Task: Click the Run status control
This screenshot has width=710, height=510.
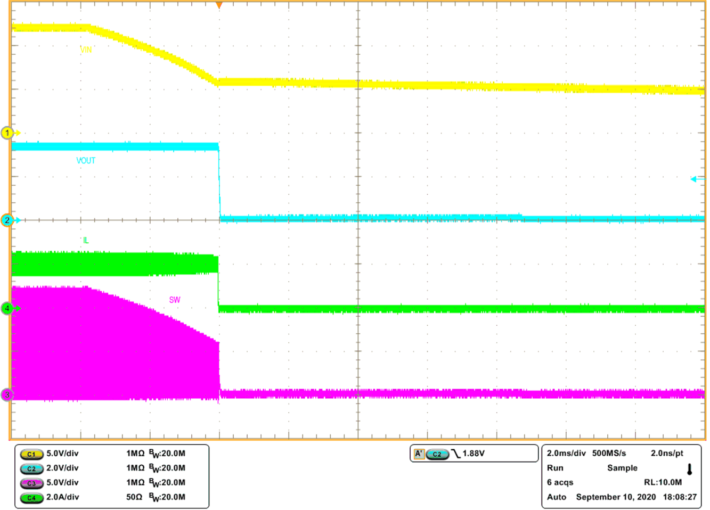Action: 554,468
